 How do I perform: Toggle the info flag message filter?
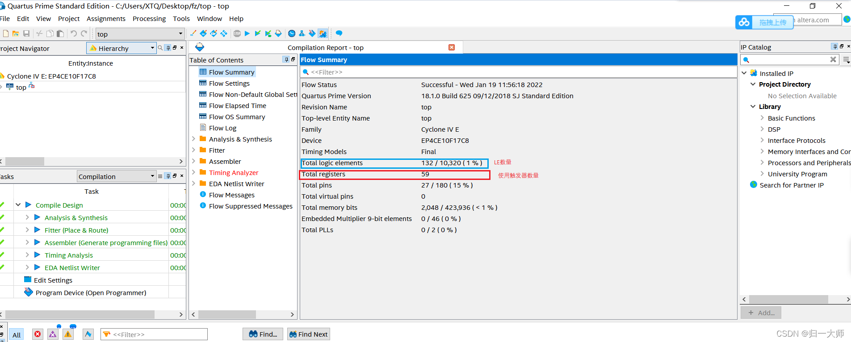88,334
